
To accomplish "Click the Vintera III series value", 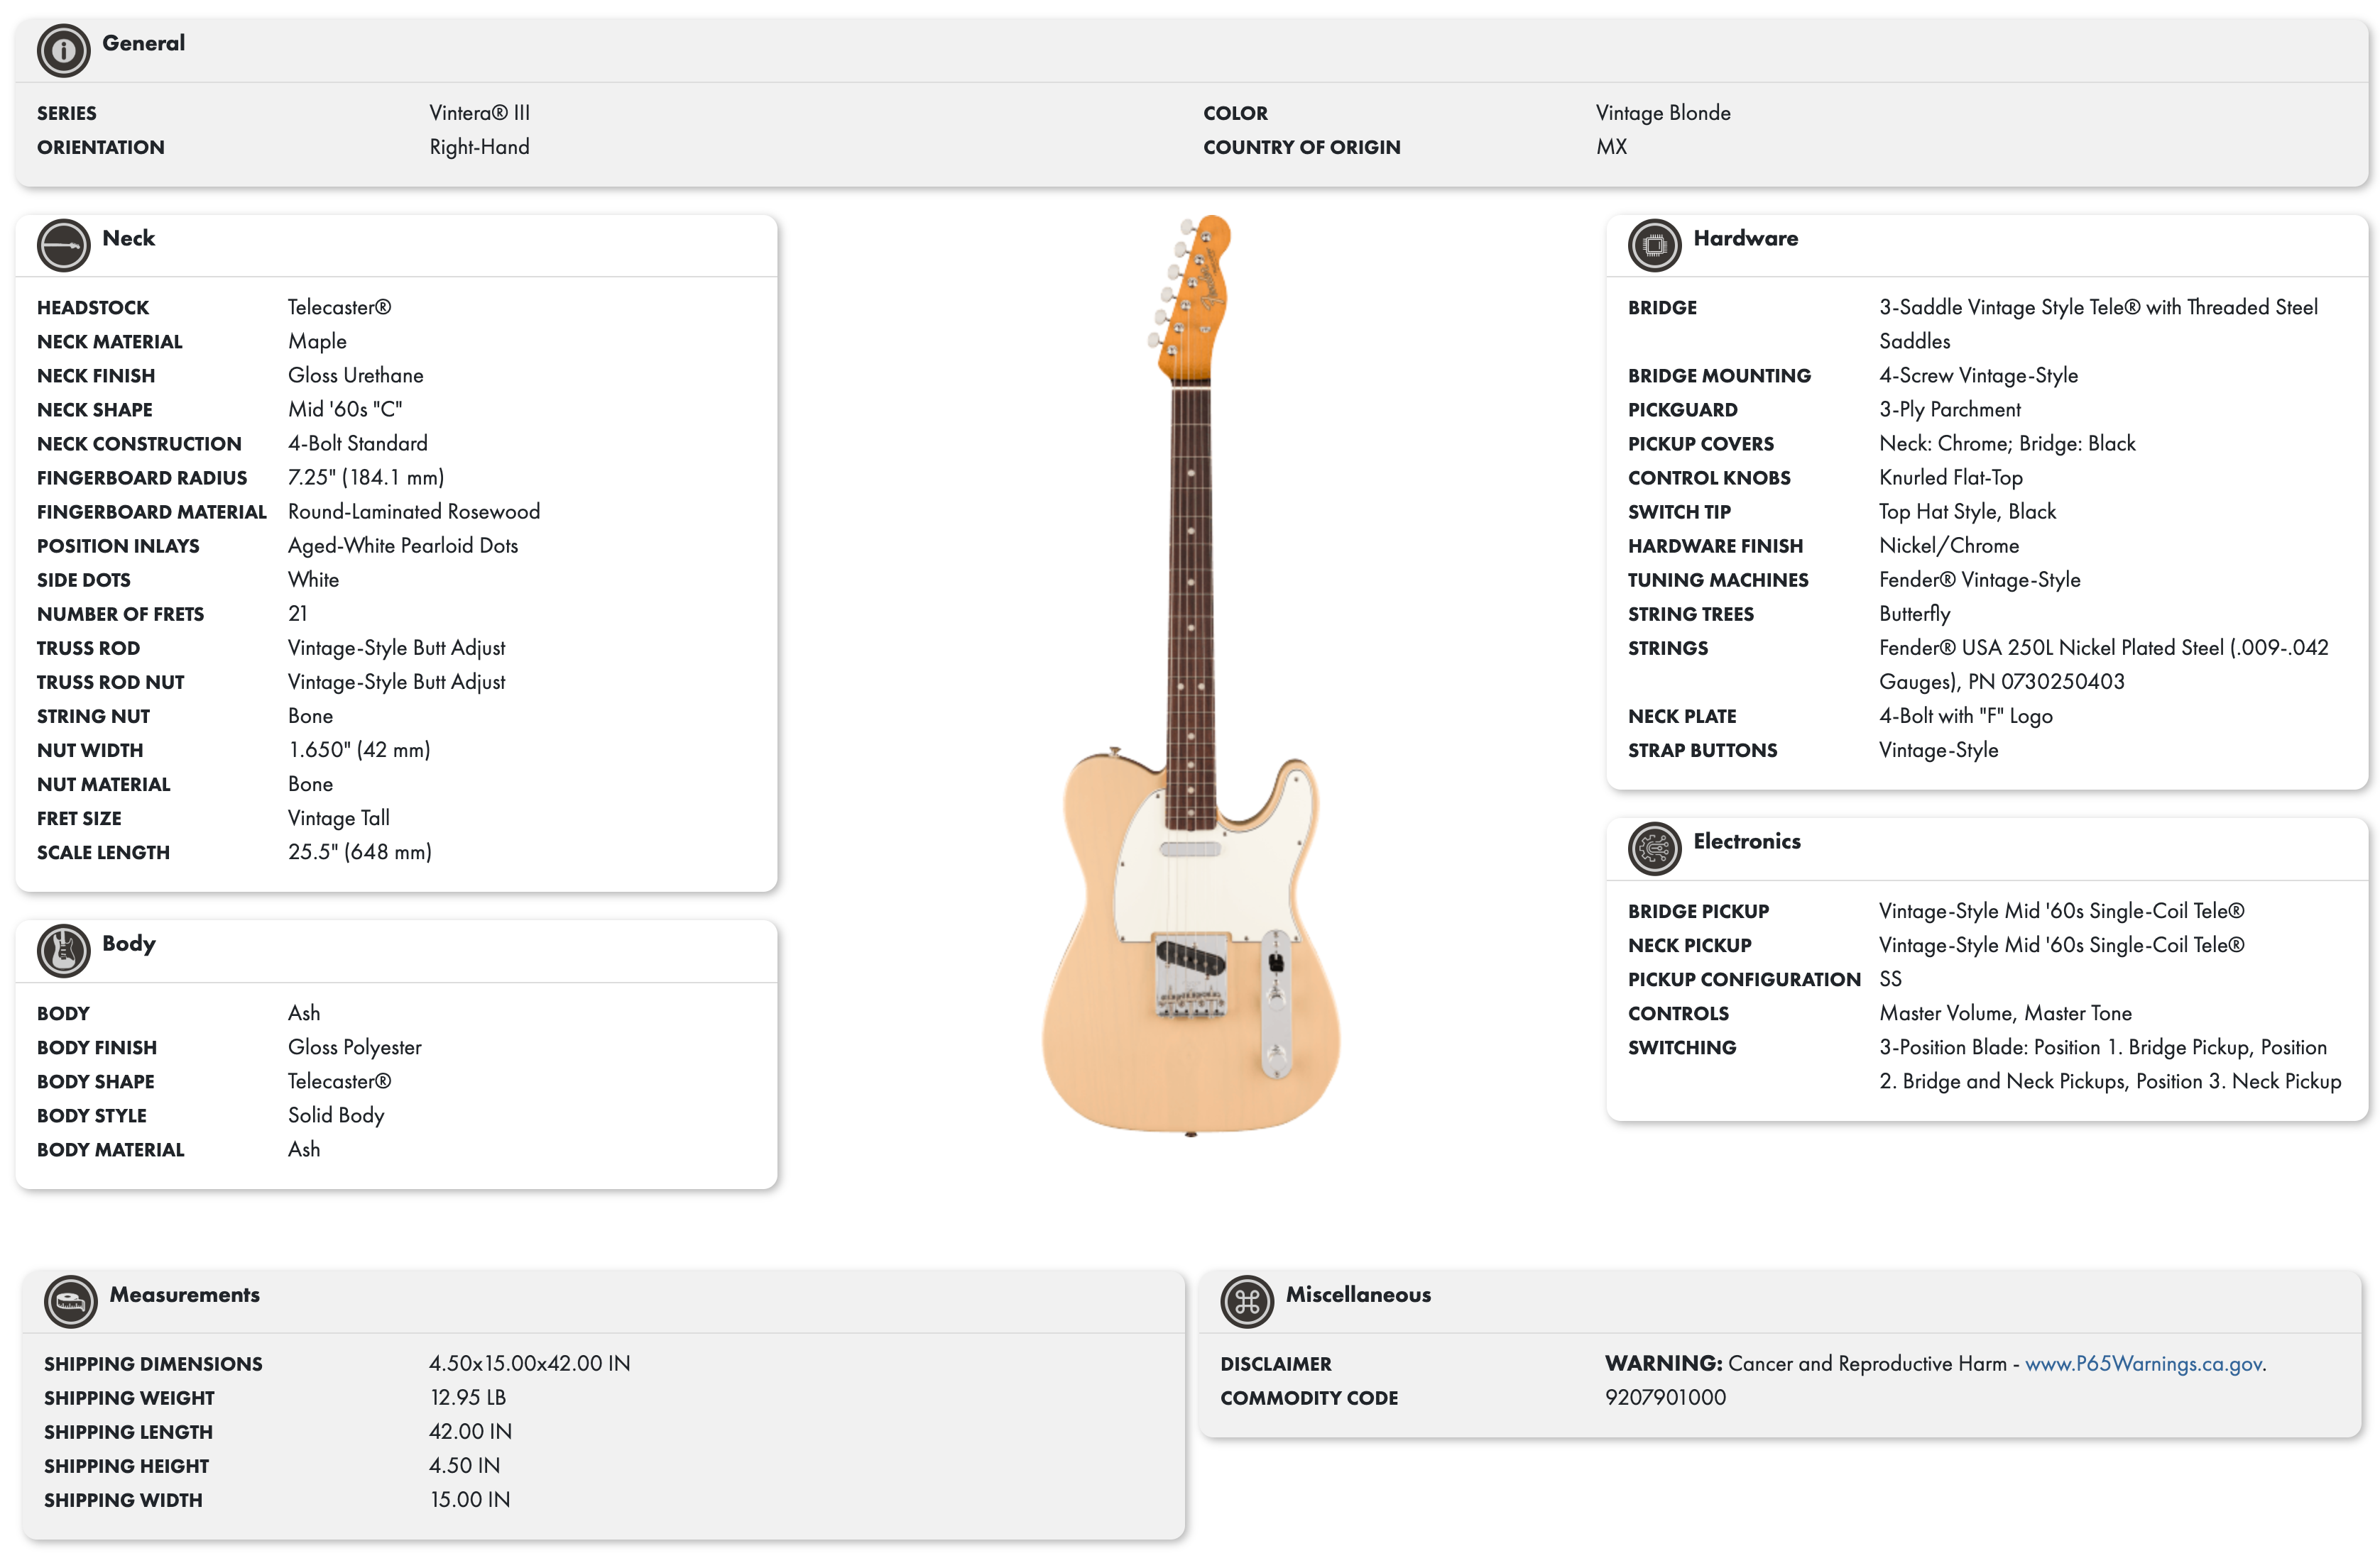I will tap(479, 113).
